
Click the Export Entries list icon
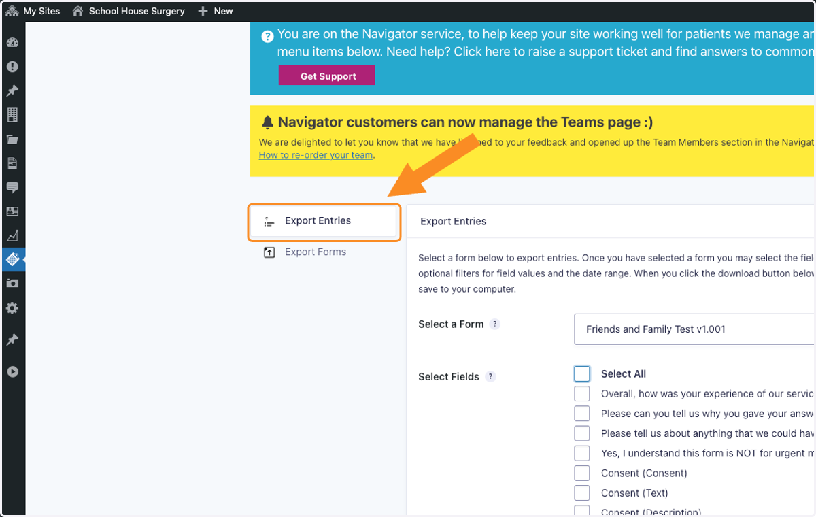pos(269,221)
